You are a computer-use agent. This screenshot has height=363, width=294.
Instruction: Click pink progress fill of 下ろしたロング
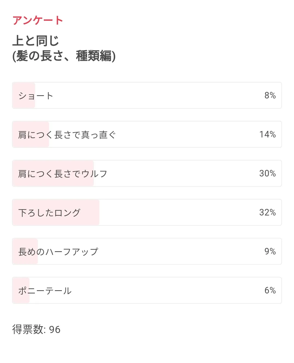click(x=56, y=212)
